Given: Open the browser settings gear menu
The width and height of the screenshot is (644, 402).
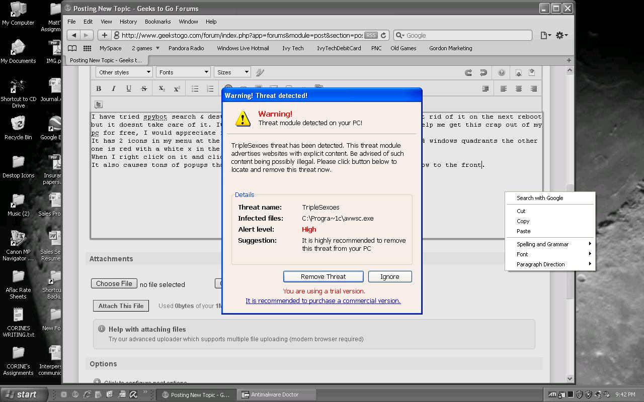Looking at the screenshot, I should click(561, 35).
